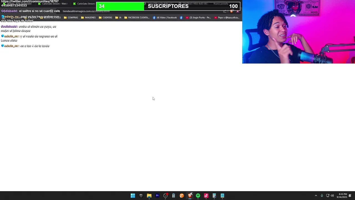
Task: Open the pink music app in taskbar
Action: pyautogui.click(x=206, y=196)
